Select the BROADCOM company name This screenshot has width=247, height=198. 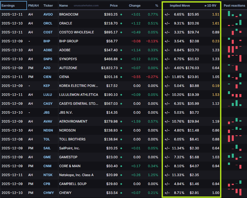(x=69, y=14)
